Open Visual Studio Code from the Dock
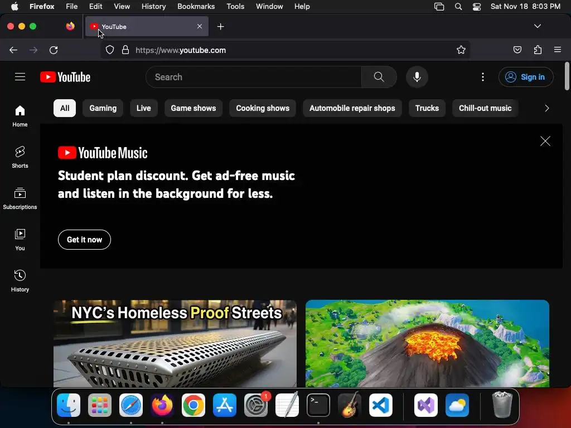Viewport: 571px width, 428px height. point(380,405)
